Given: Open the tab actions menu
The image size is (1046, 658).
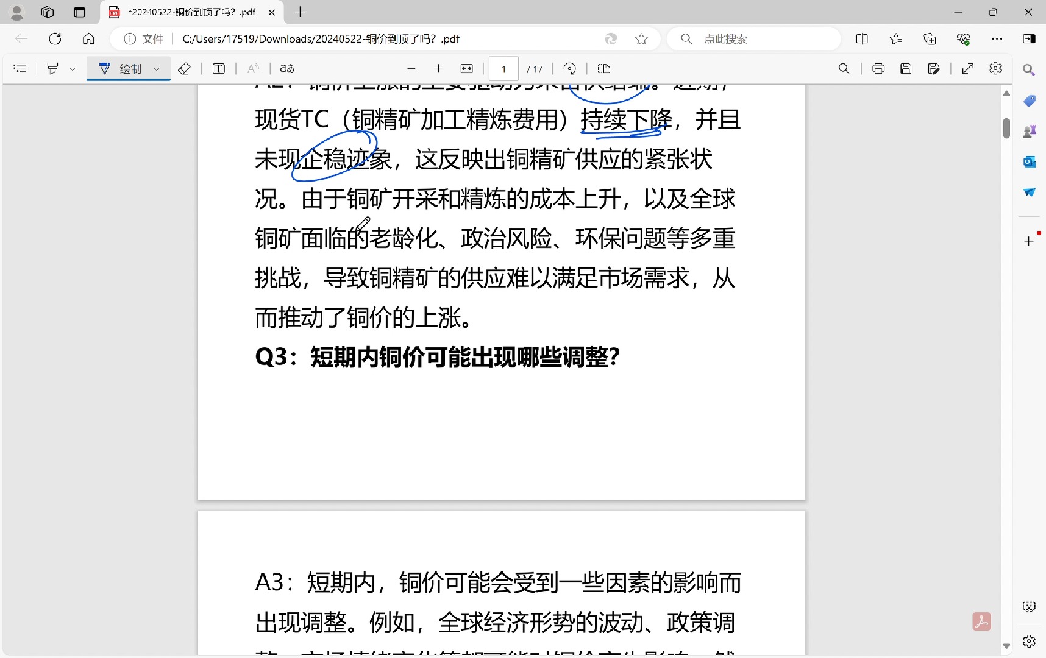Looking at the screenshot, I should [x=79, y=12].
